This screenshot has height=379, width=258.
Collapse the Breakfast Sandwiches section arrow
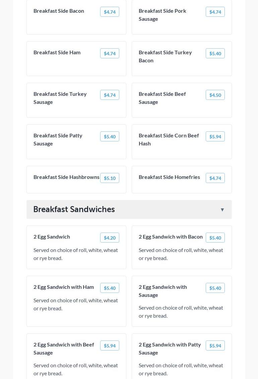click(x=222, y=210)
